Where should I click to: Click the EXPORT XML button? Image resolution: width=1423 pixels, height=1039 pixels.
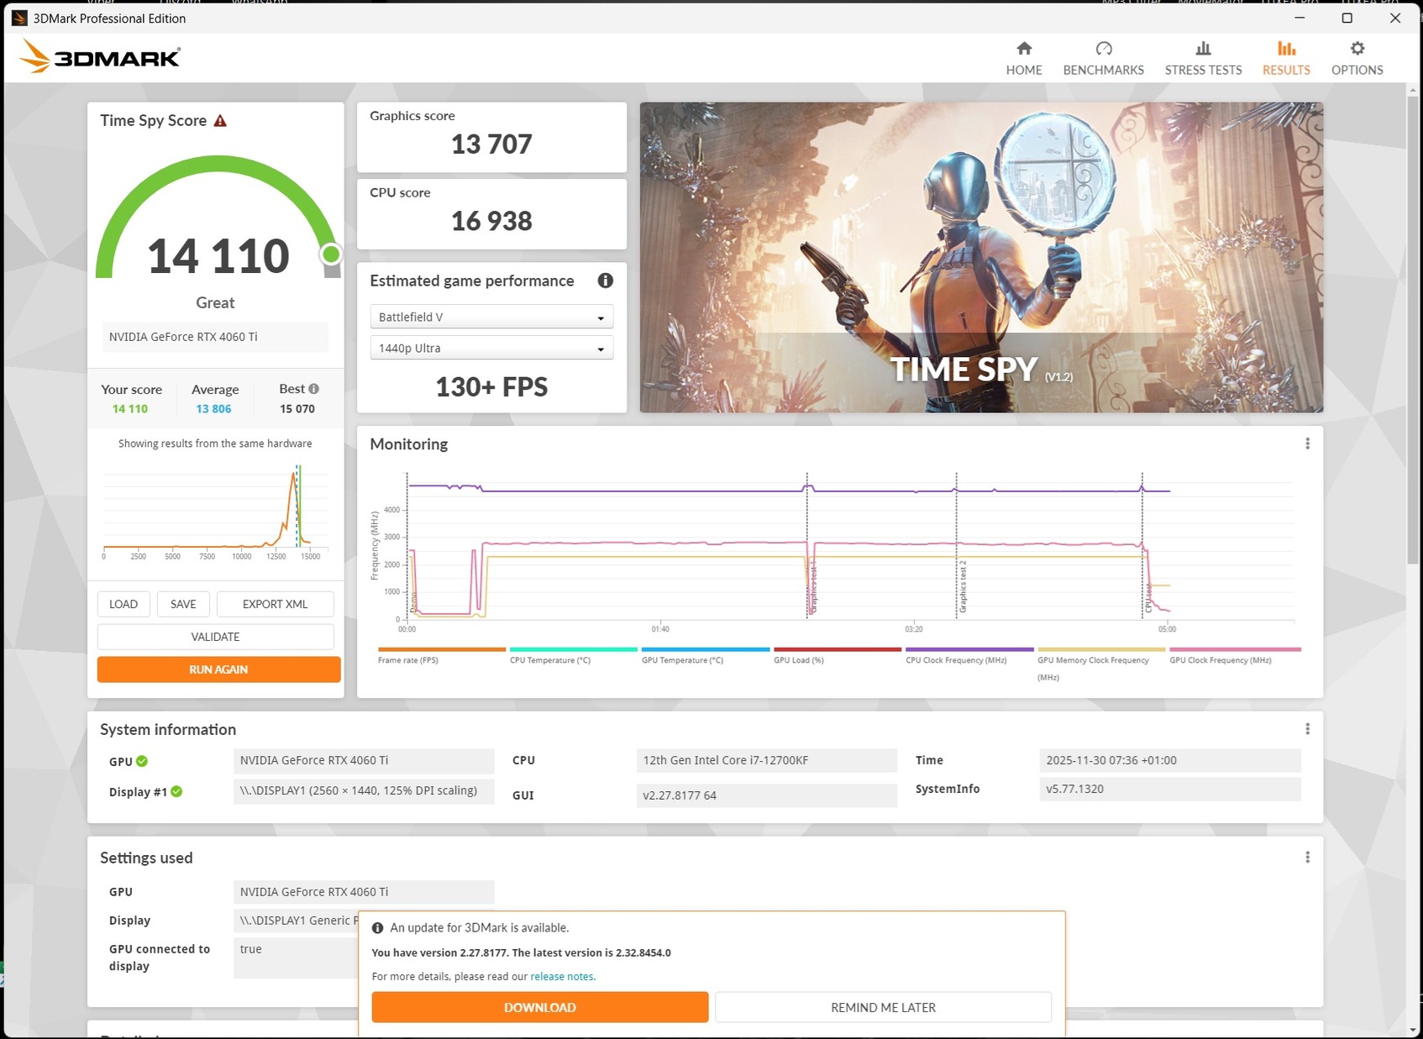(275, 604)
